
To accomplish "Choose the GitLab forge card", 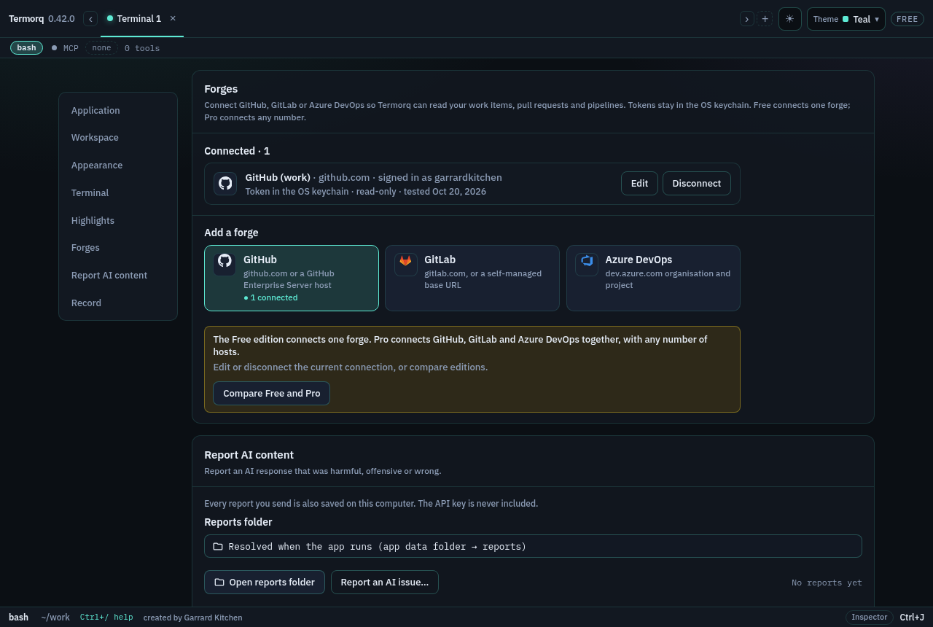I will 472,279.
